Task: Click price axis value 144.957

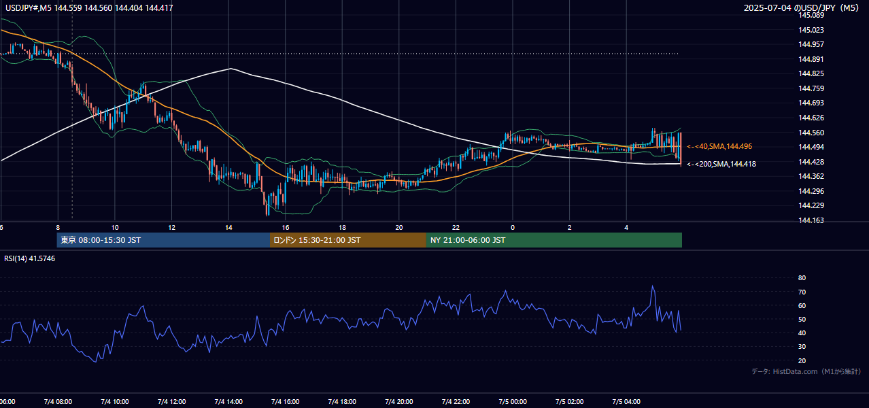Action: 811,44
